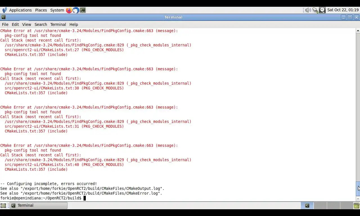360x216 pixels.
Task: Click the Terminal window title bar text
Action: 173,17
